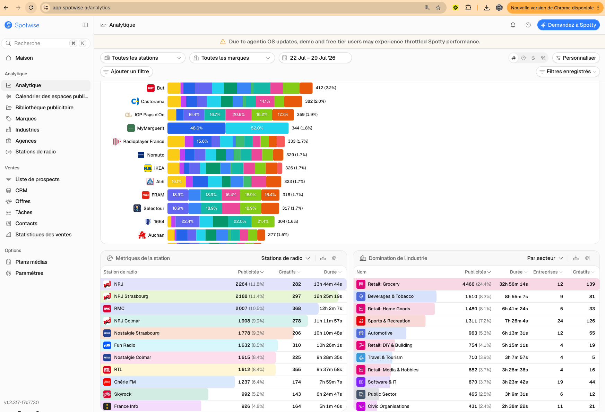This screenshot has width=605, height=412.
Task: Go to Maison in sidebar
Action: tap(46, 58)
